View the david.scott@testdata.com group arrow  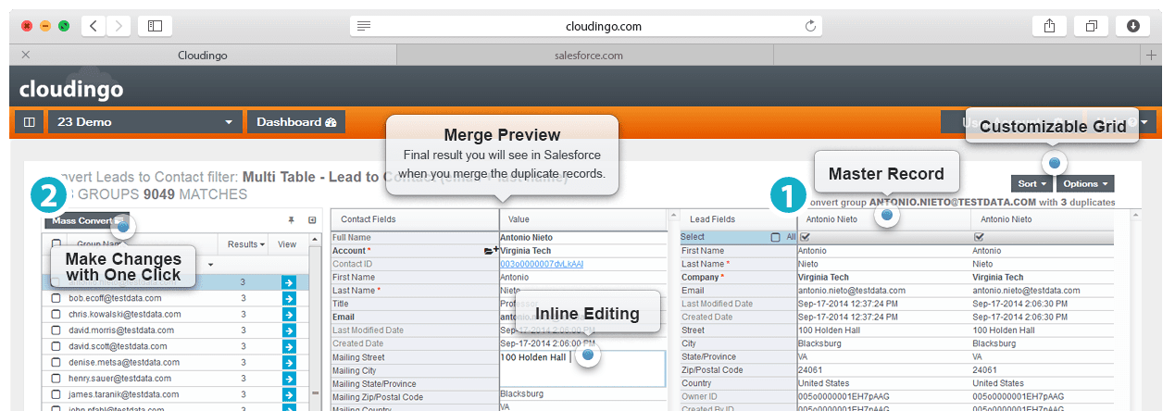pyautogui.click(x=288, y=346)
